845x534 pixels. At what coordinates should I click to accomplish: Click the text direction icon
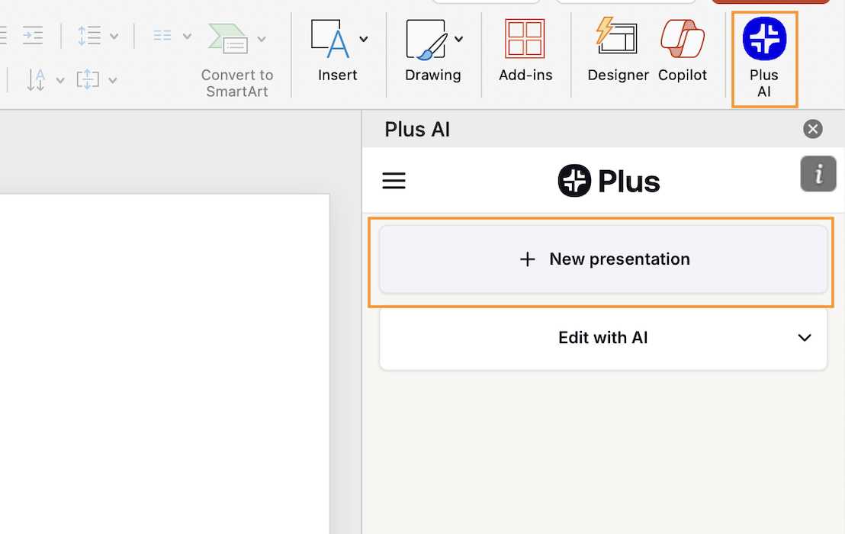tap(36, 80)
